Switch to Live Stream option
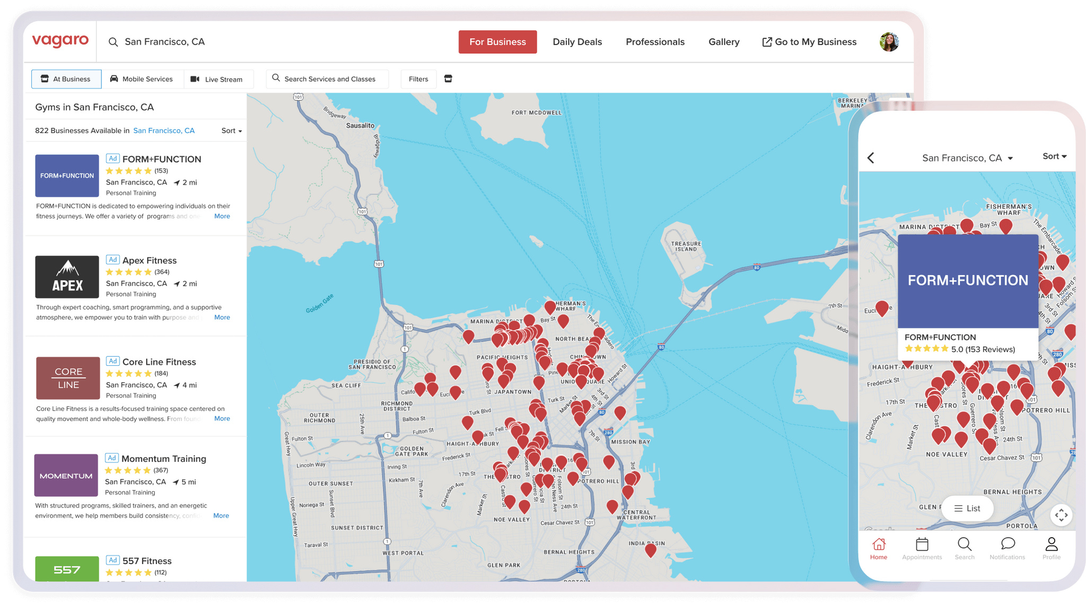The height and width of the screenshot is (607, 1086). 217,79
